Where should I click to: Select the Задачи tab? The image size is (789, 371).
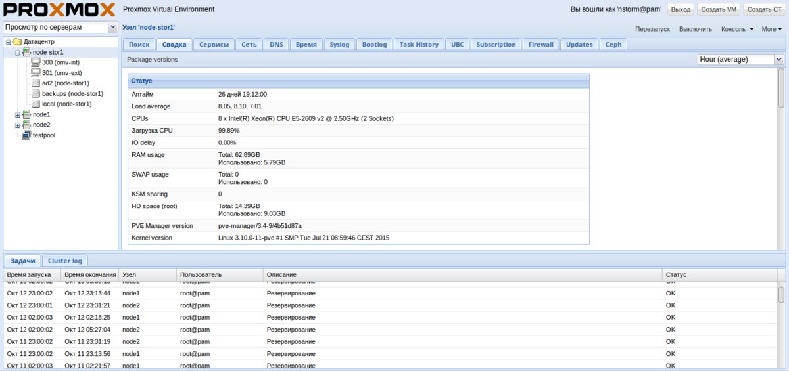click(23, 261)
